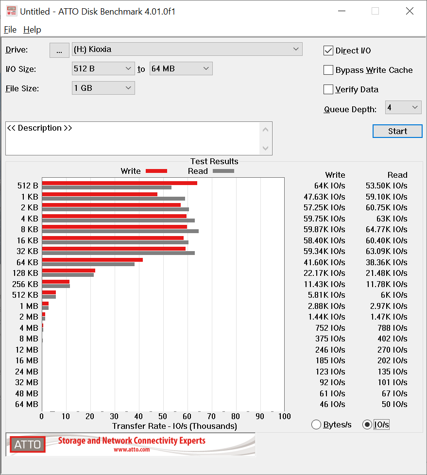This screenshot has width=427, height=475.
Task: Expand the minimum I/O Size 512 B dropdown
Action: click(103, 69)
